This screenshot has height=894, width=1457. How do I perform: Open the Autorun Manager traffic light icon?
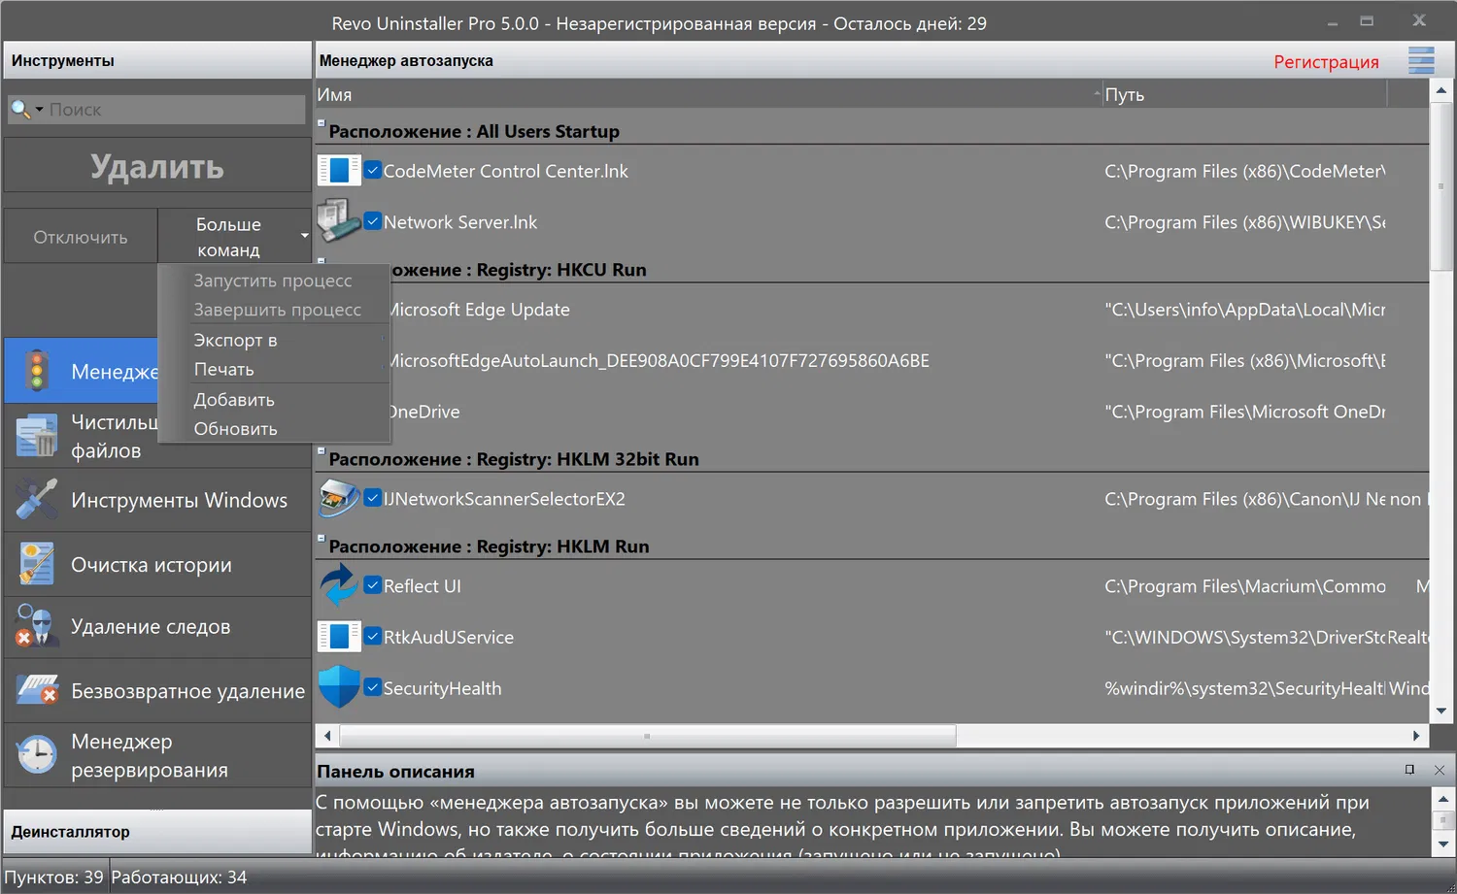point(37,371)
